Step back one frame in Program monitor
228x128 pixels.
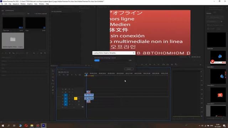pos(146,64)
